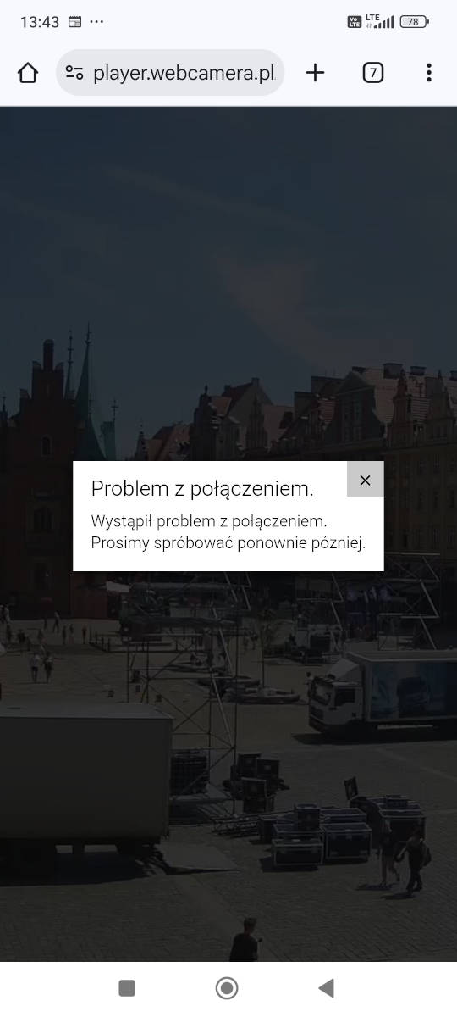457x1017 pixels.
Task: Tap the delivery truck in webcam image
Action: click(x=381, y=692)
